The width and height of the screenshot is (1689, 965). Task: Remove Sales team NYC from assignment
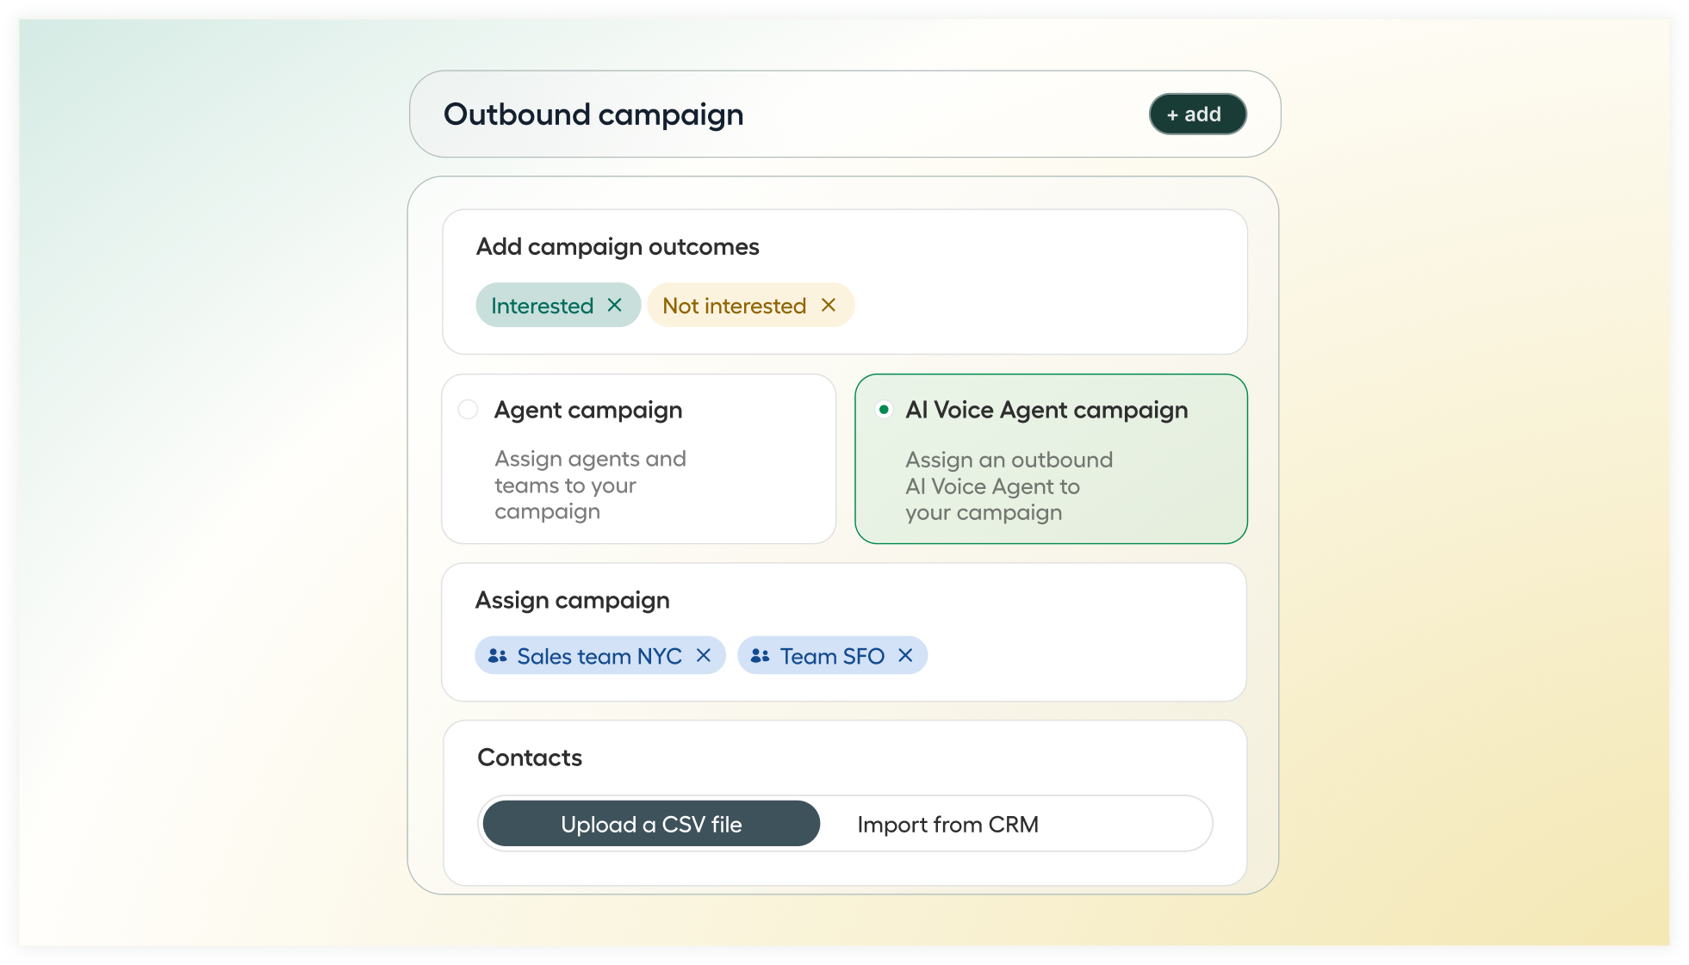coord(704,656)
